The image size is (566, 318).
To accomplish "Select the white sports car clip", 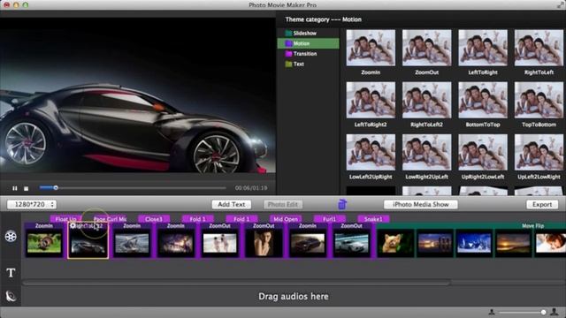I will 352,243.
